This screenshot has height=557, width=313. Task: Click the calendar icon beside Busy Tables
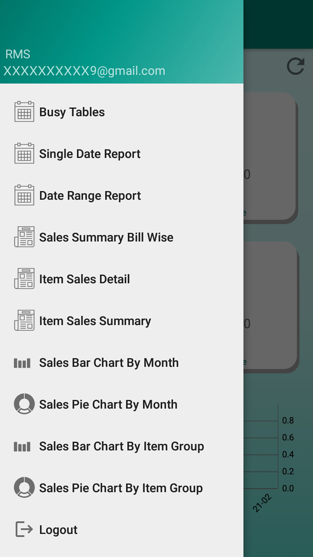[24, 112]
